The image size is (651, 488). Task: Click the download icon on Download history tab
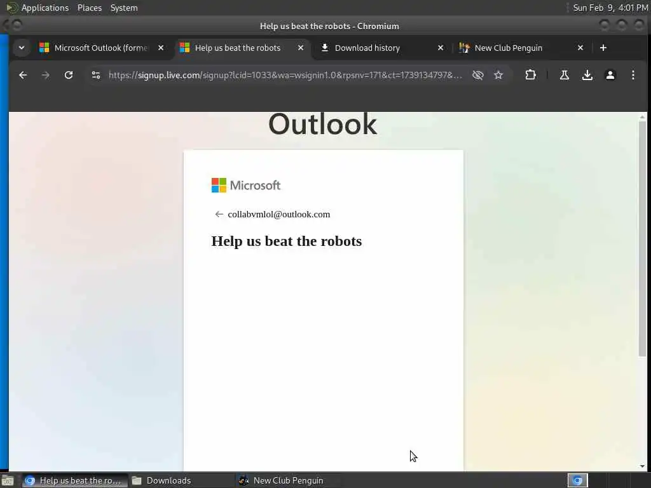(325, 48)
